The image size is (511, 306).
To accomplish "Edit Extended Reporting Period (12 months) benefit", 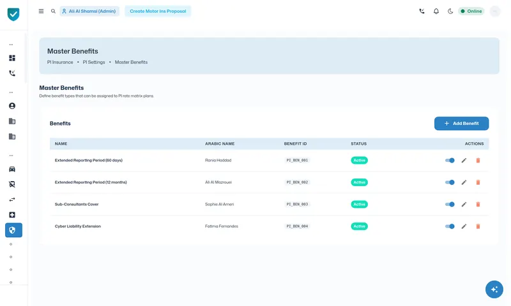I will 464,182.
